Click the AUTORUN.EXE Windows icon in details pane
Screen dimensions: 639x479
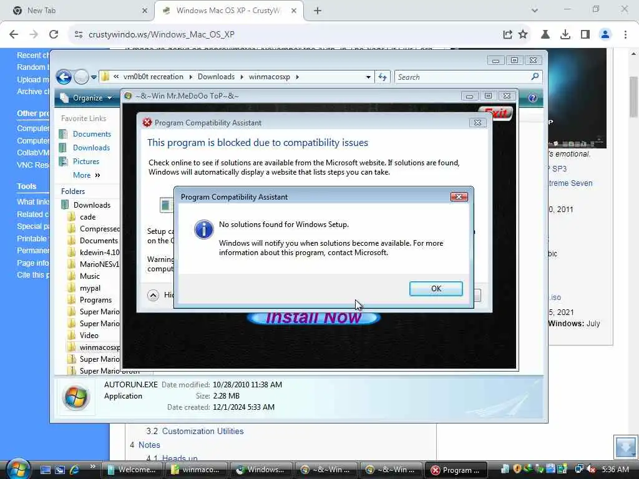pos(76,397)
